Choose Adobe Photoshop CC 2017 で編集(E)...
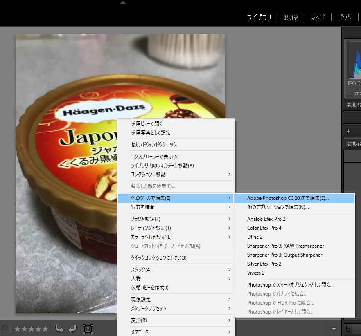Image resolution: width=361 pixels, height=336 pixels. click(x=294, y=198)
